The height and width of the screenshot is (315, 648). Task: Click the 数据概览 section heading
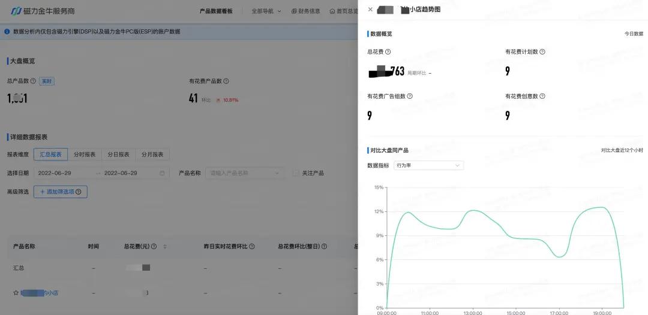tap(381, 34)
